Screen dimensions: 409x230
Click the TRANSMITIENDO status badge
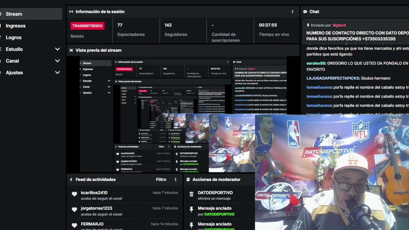[87, 26]
